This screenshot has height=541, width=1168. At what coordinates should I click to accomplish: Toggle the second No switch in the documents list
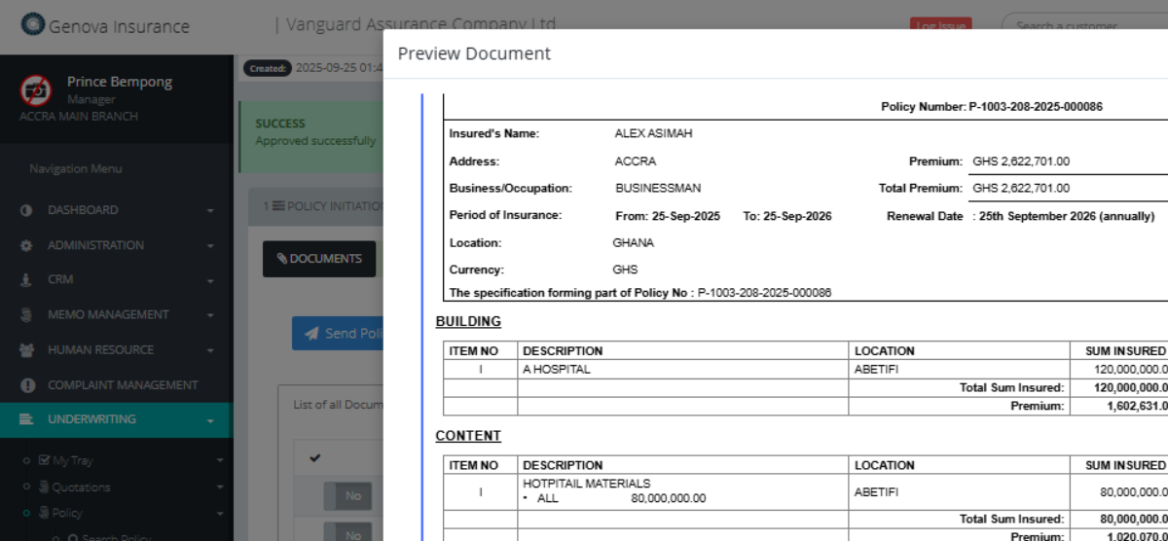point(347,533)
